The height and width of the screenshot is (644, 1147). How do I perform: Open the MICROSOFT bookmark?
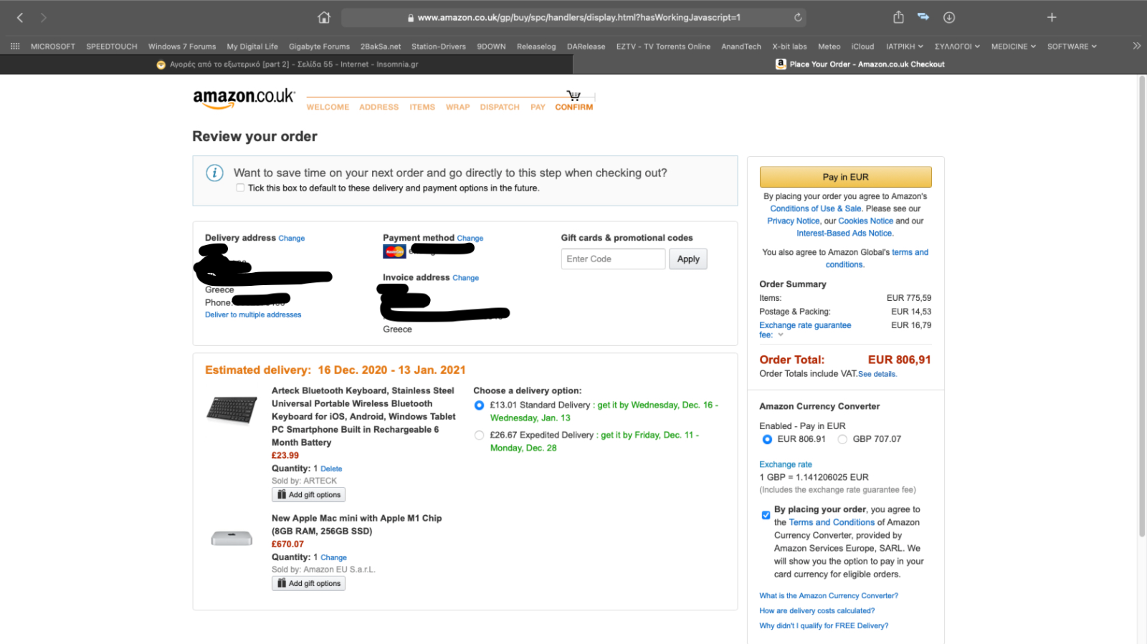point(53,46)
